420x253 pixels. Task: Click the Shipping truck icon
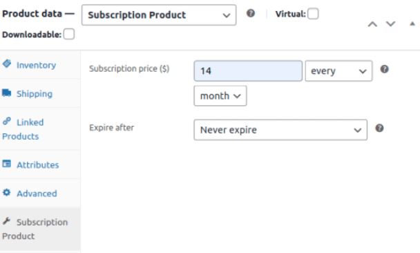pyautogui.click(x=7, y=93)
